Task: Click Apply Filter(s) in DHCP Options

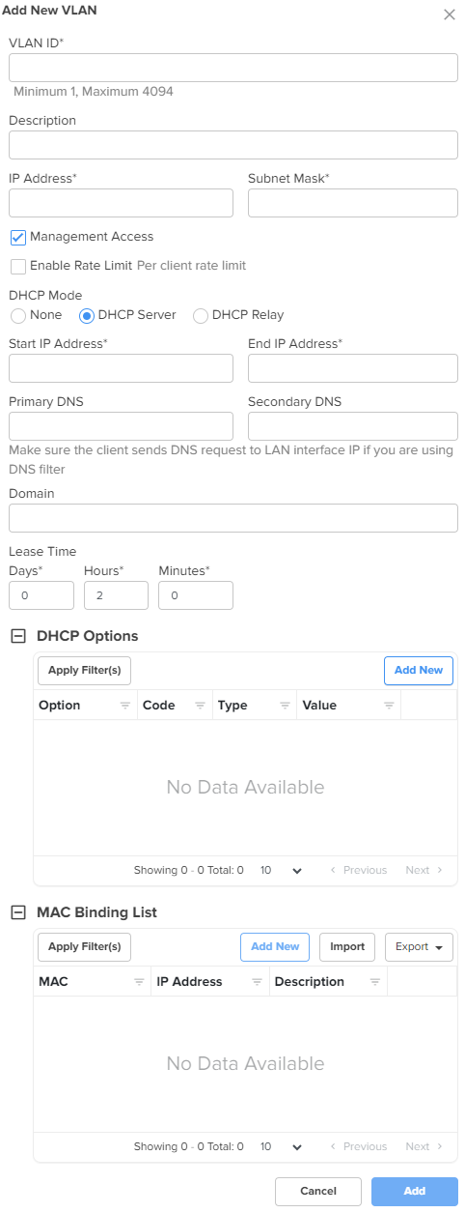Action: [84, 671]
